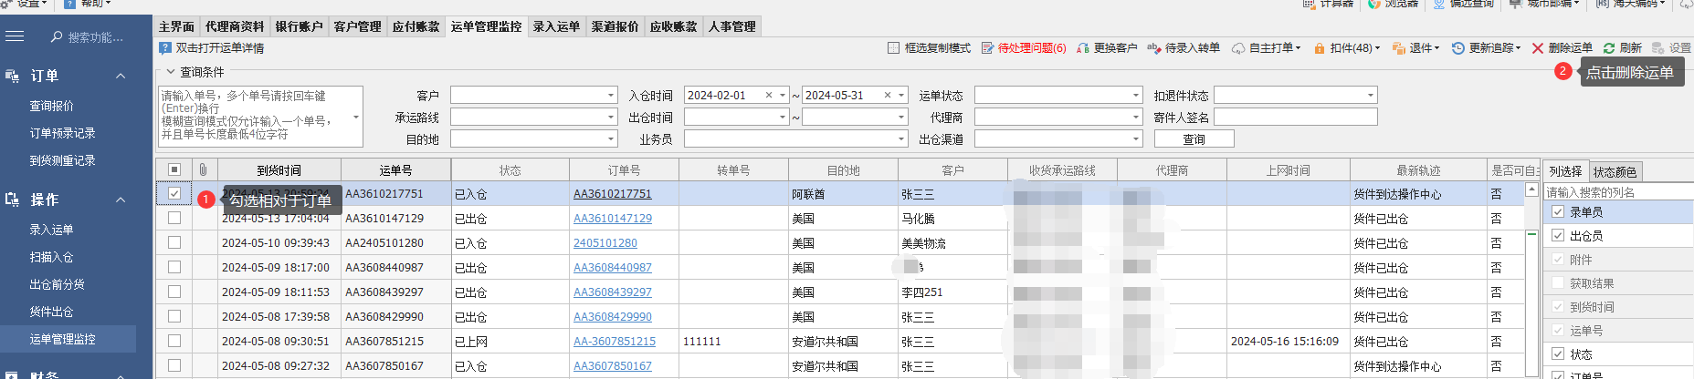
Task: Uncheck the row for waybill AA3610217751
Action: tap(174, 194)
